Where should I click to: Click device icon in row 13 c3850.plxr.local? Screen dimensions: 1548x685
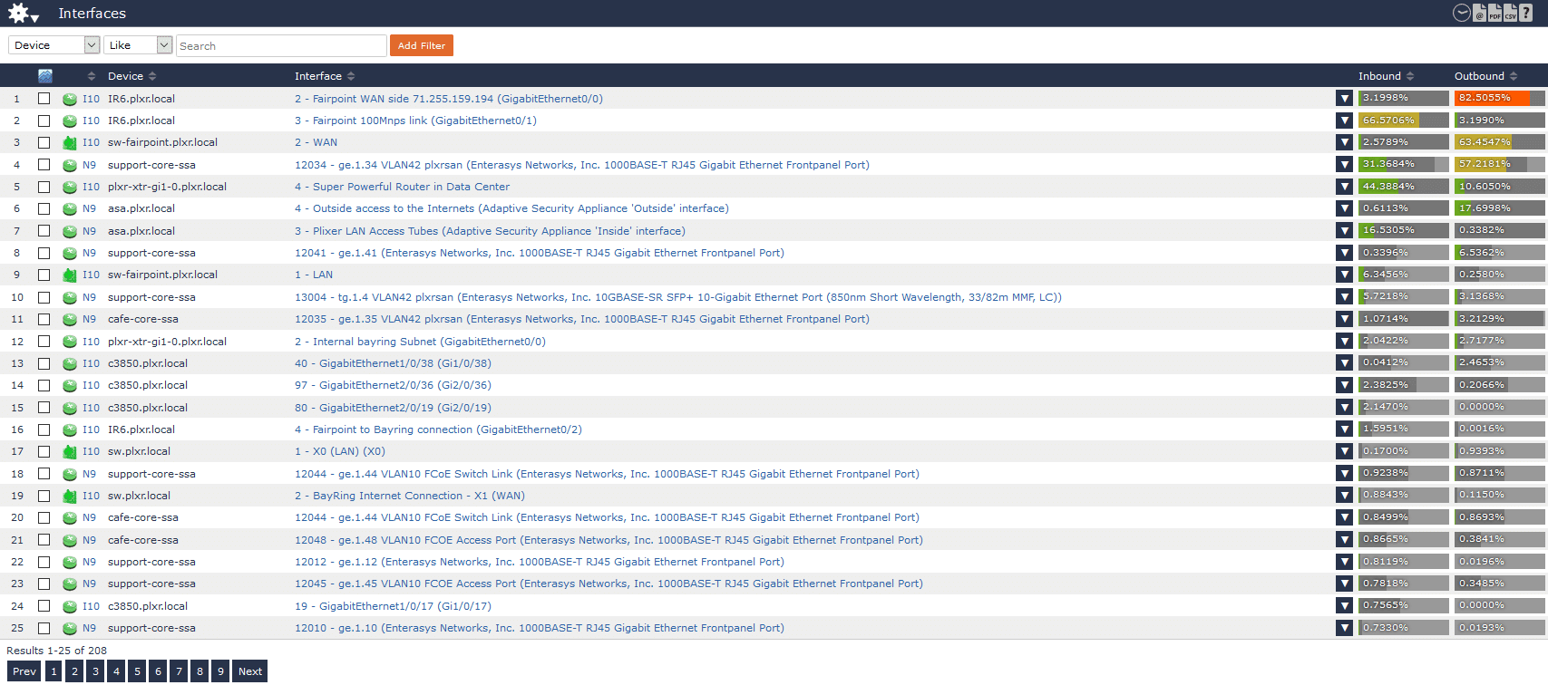tap(70, 363)
